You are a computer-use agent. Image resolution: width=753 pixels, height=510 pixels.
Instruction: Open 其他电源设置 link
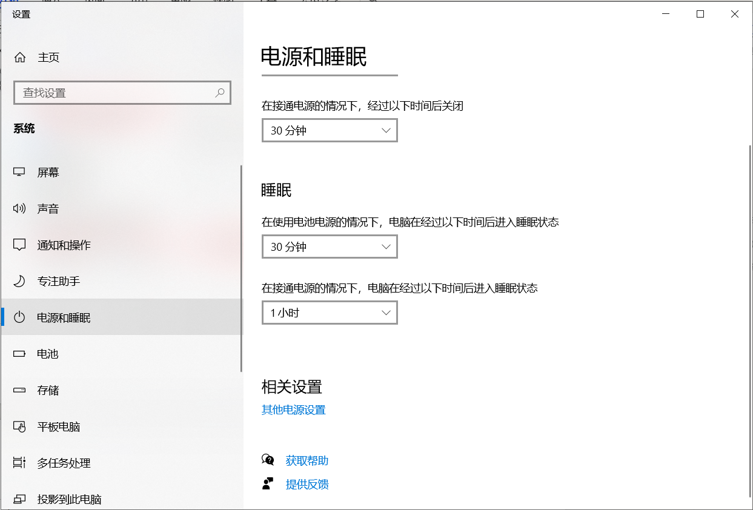click(x=293, y=410)
